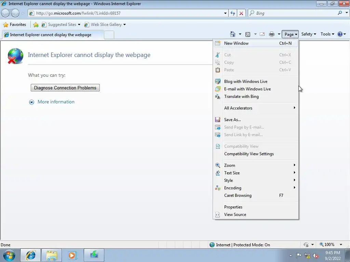Open the Safety menu
The height and width of the screenshot is (262, 350).
coord(309,34)
